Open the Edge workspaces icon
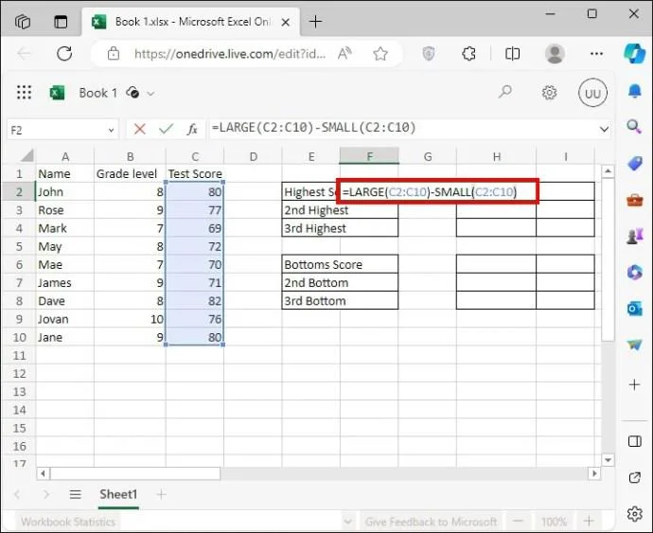 click(x=23, y=21)
